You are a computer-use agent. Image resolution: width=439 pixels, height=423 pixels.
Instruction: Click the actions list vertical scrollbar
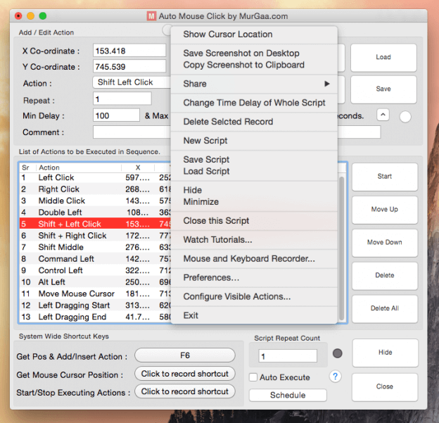[x=342, y=248]
